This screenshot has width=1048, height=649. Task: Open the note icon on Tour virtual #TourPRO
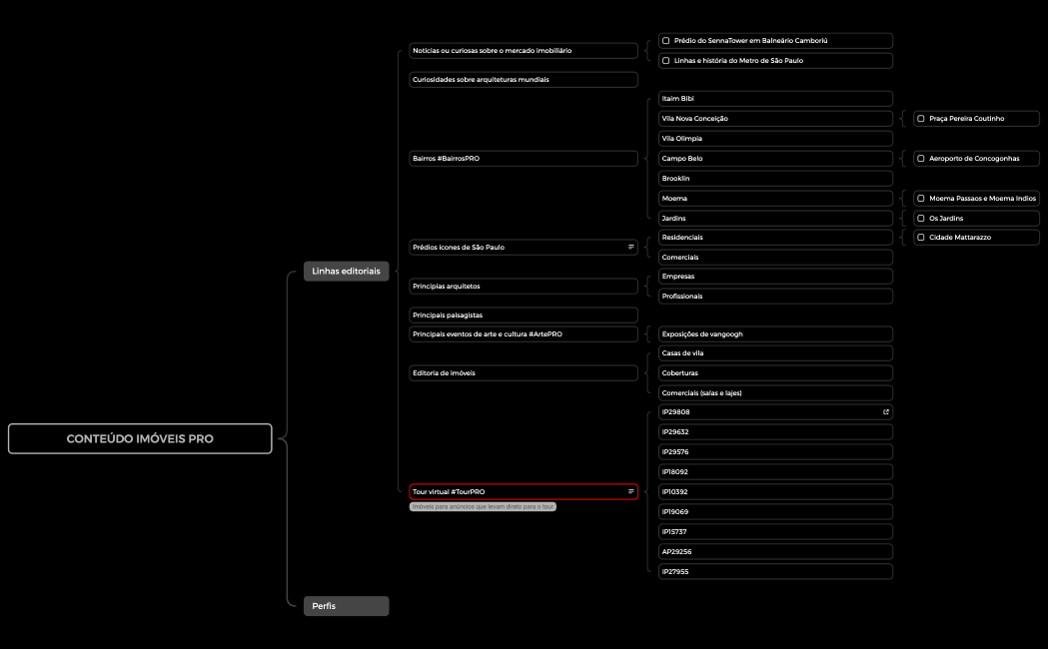[x=630, y=491]
